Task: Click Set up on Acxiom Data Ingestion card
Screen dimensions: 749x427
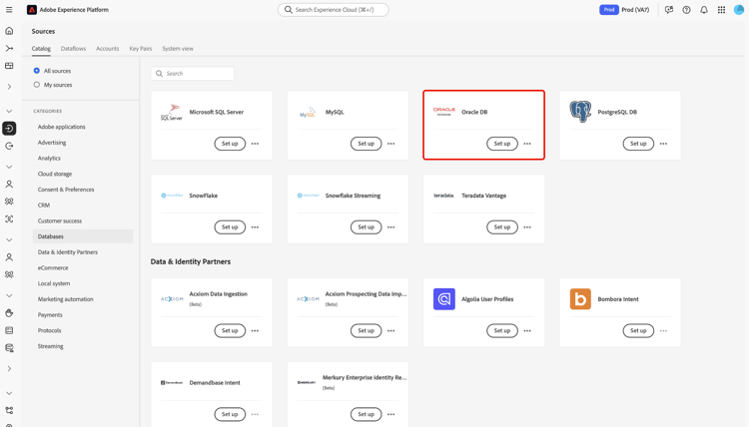Action: [230, 330]
